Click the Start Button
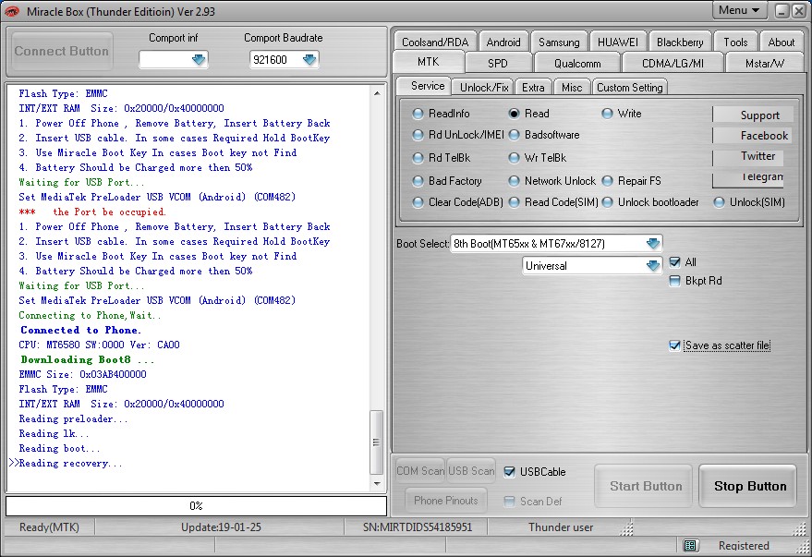This screenshot has height=557, width=812. [644, 486]
